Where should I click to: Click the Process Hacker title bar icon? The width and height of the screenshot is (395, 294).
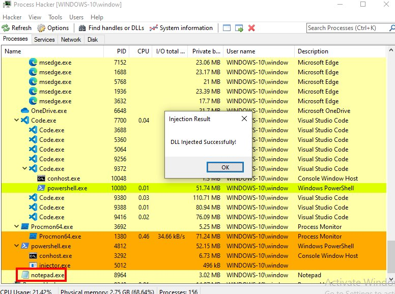tap(7, 4)
